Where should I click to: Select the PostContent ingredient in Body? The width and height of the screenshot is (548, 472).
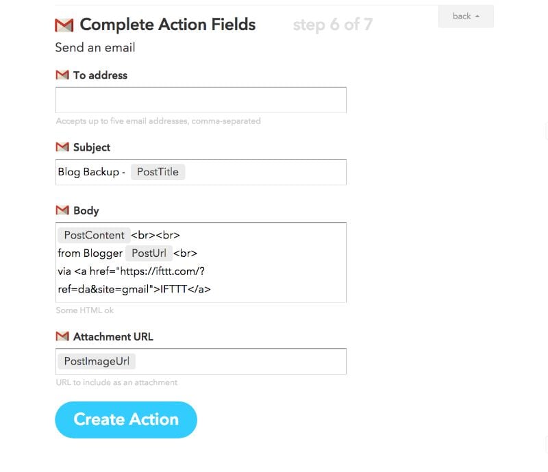point(94,235)
